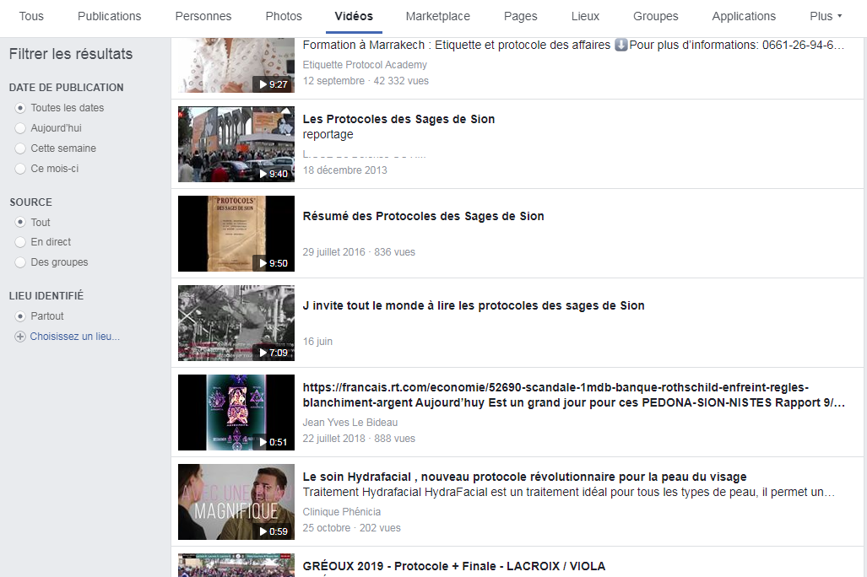
Task: Click the 22 juillet 2018 · 888 vues text
Action: [x=358, y=439]
